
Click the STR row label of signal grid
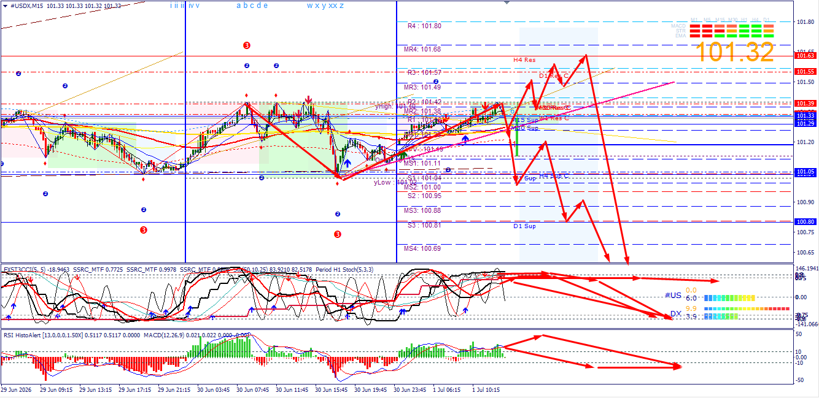click(x=681, y=31)
